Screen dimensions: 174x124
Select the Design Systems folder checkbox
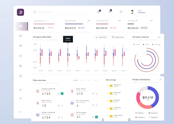pos(108,116)
